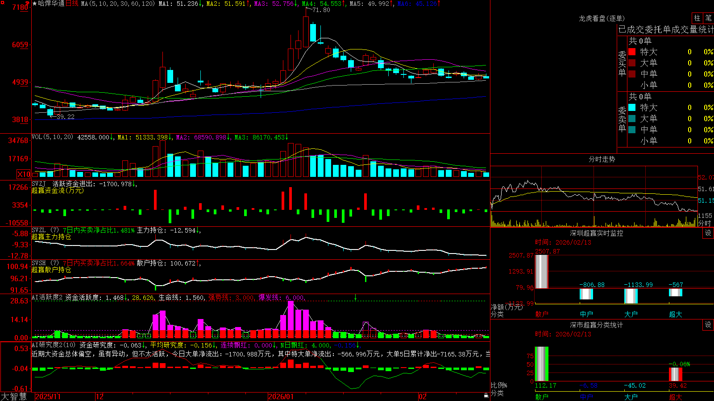
Task: Click the 39.22 low price annotation
Action: (65, 117)
